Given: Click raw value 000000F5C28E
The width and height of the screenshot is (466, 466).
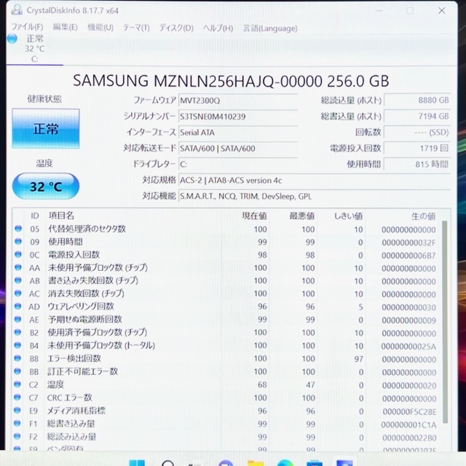Looking at the screenshot, I should coord(409,411).
